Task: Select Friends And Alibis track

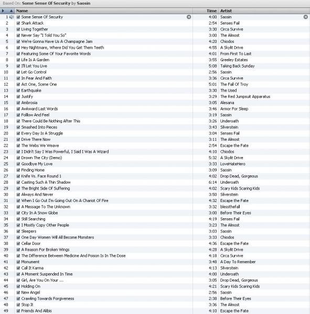Action: [x=37, y=311]
